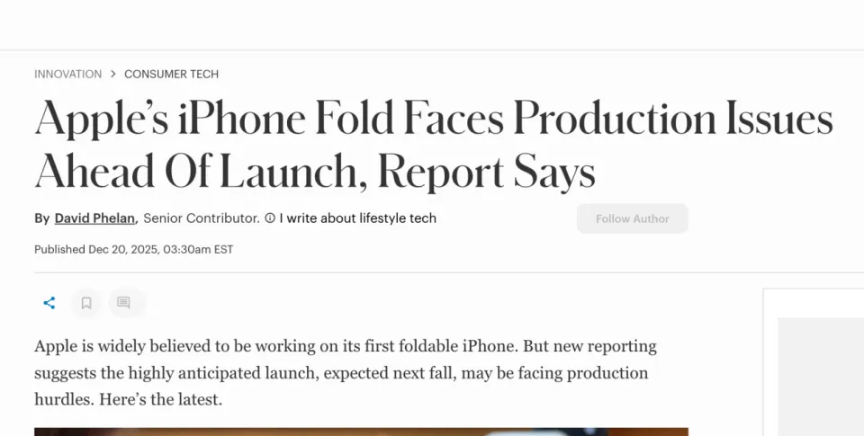This screenshot has height=436, width=864.
Task: Click the "Senior Contributor" label text
Action: 201,218
